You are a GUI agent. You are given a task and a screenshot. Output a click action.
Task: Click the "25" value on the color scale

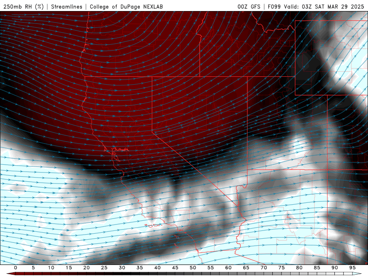[x=104, y=268]
